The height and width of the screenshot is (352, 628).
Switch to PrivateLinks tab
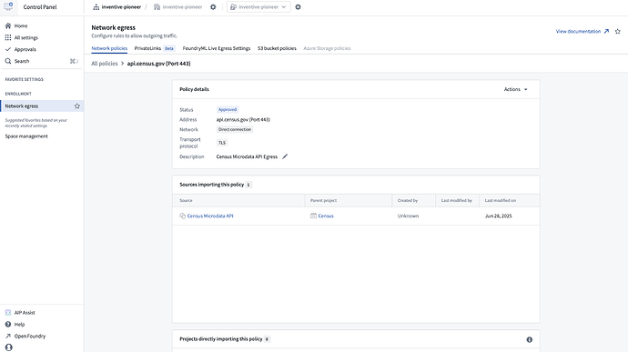point(147,48)
